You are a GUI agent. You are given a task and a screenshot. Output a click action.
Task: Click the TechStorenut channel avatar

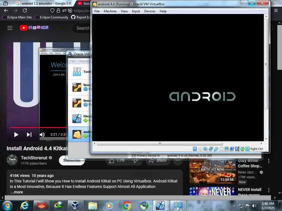tap(12, 160)
